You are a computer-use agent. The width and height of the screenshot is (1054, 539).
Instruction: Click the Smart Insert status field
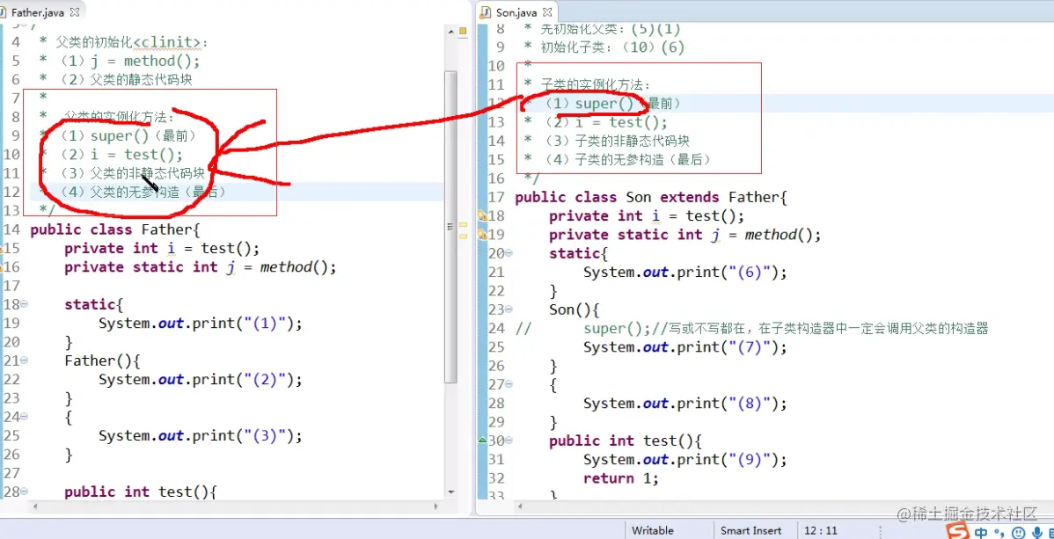coord(750,530)
